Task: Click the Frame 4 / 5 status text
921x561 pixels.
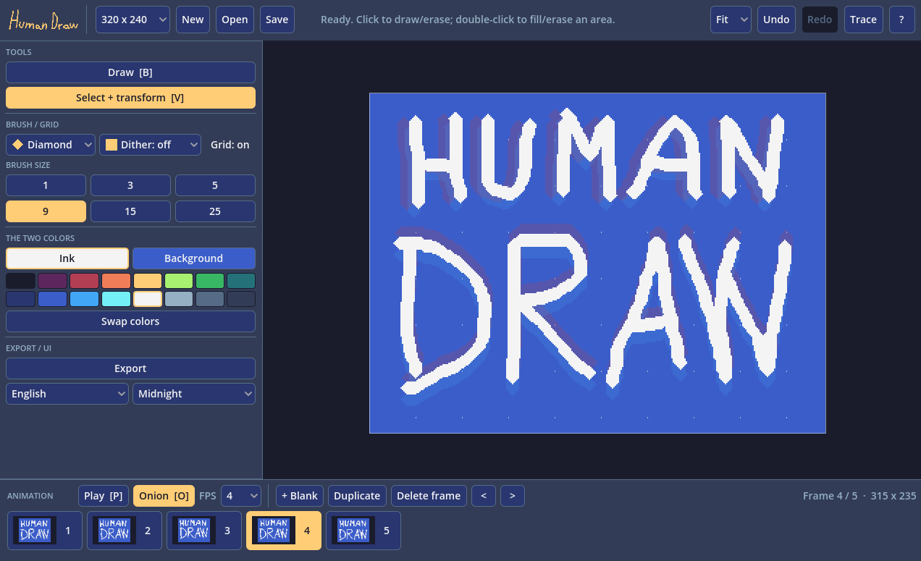Action: tap(830, 496)
